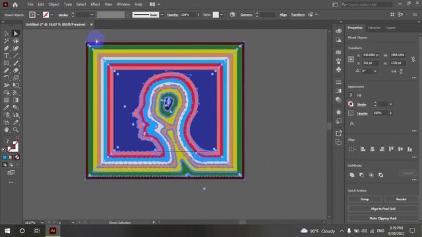
Task: Click Horizontal Align Center icon
Action: (372, 149)
